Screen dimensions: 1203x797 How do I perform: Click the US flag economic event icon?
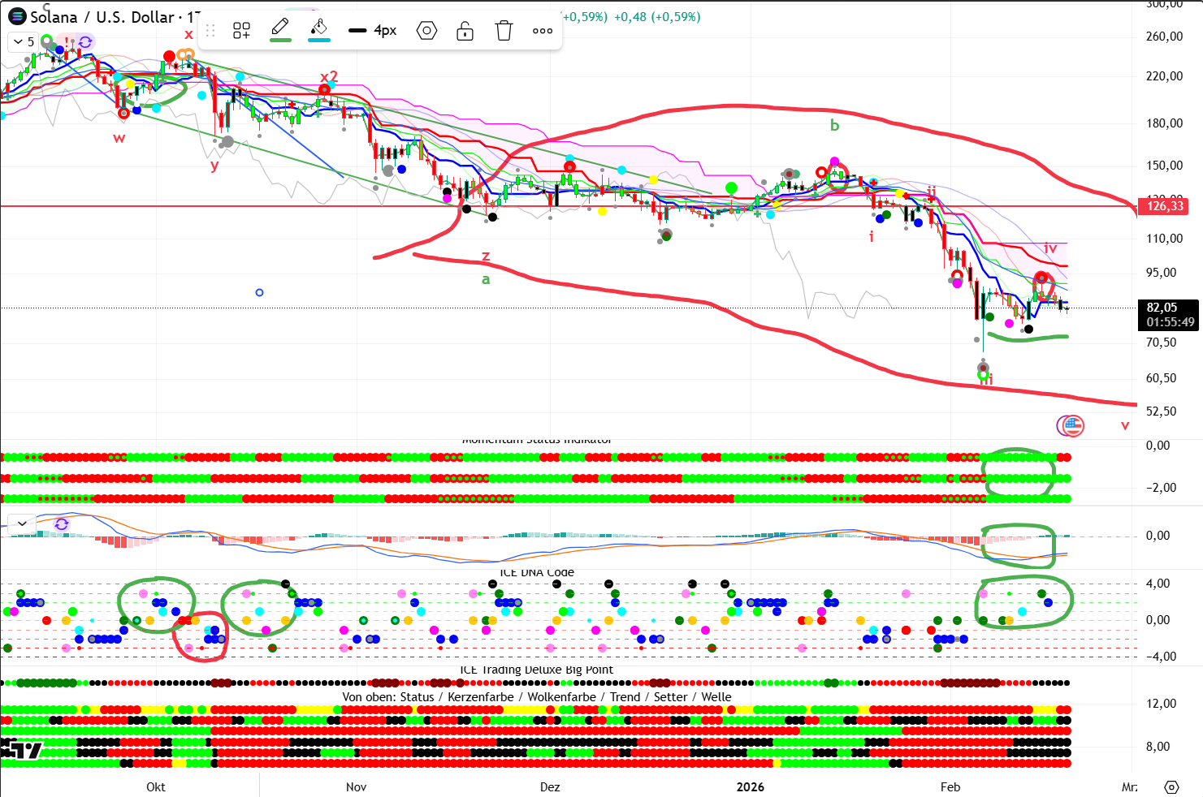pos(1073,424)
